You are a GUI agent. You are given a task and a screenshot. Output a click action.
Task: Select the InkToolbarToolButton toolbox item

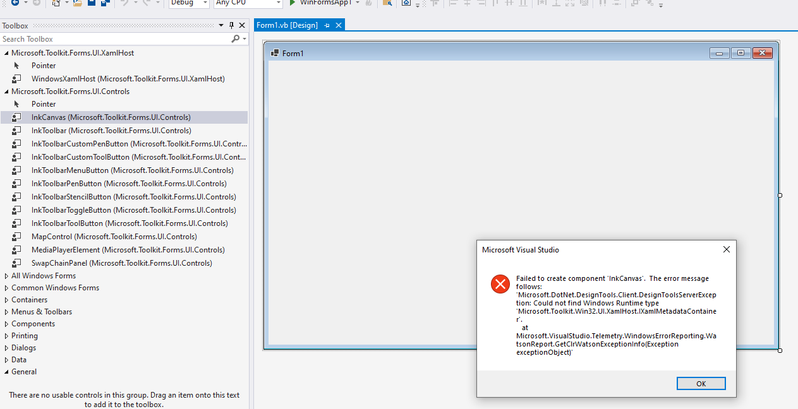point(124,223)
